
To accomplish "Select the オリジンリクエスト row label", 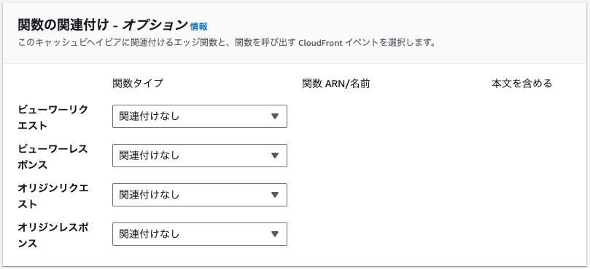I will (53, 196).
